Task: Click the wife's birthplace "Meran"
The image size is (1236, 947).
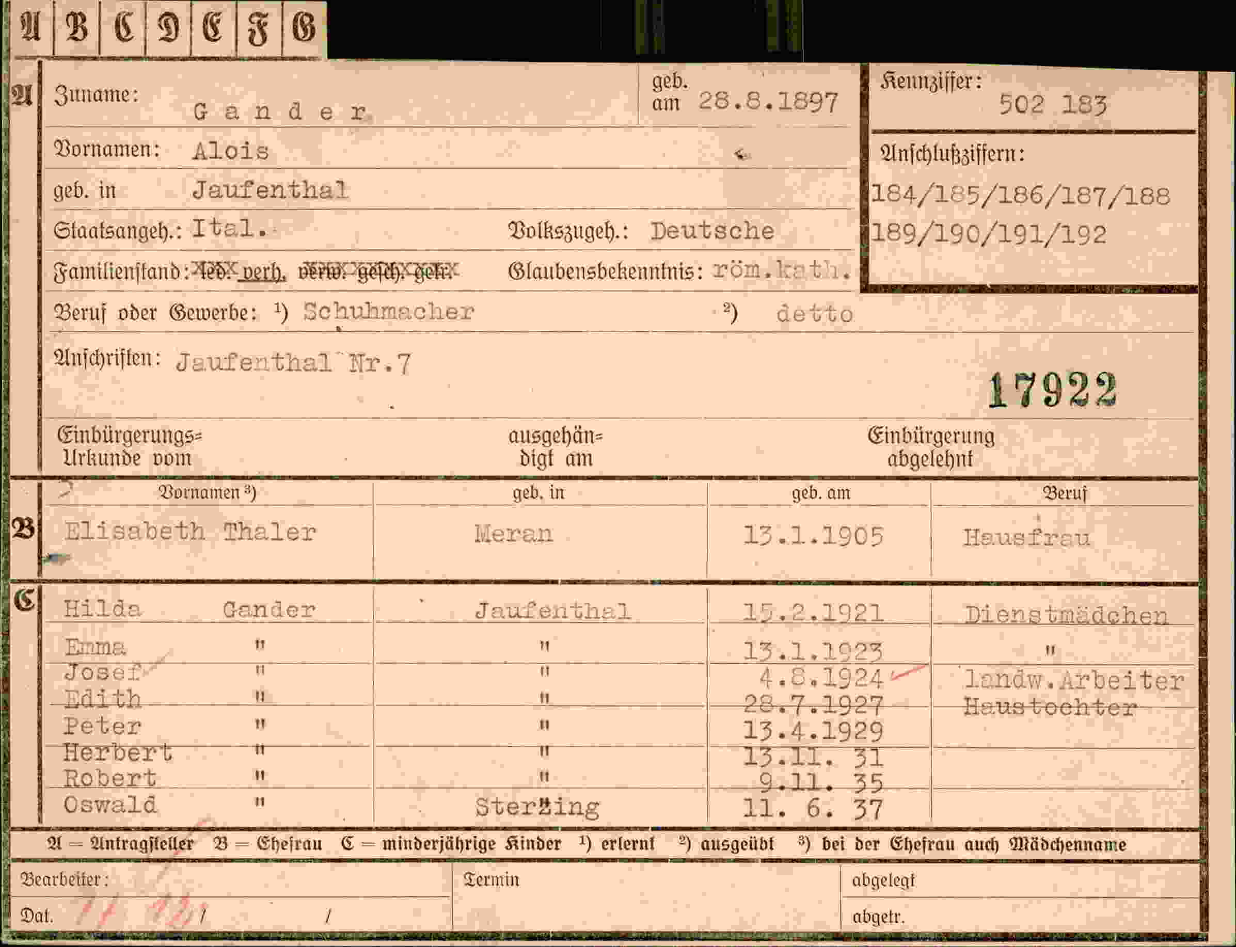Action: pos(513,533)
